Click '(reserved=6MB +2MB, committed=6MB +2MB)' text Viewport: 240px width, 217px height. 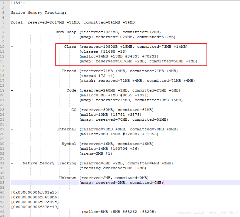126,163
